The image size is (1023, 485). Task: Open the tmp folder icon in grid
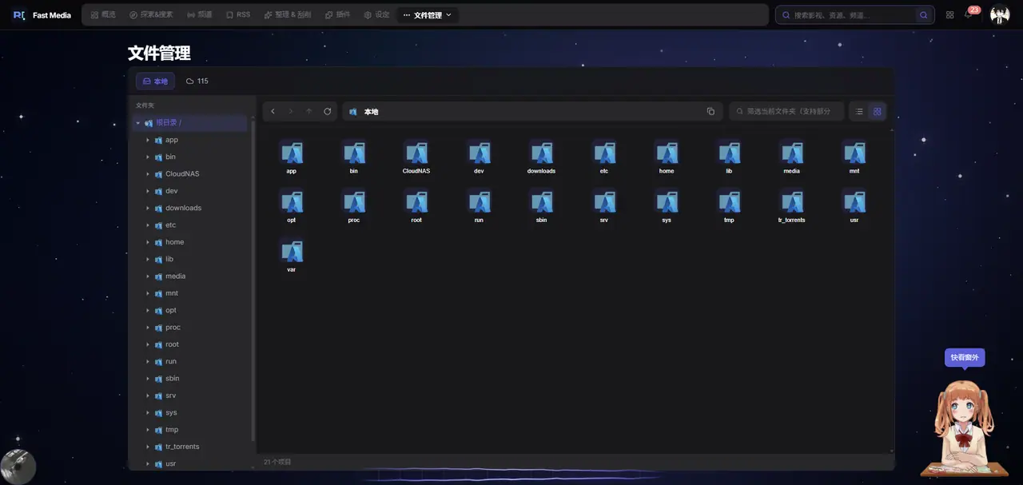(729, 201)
